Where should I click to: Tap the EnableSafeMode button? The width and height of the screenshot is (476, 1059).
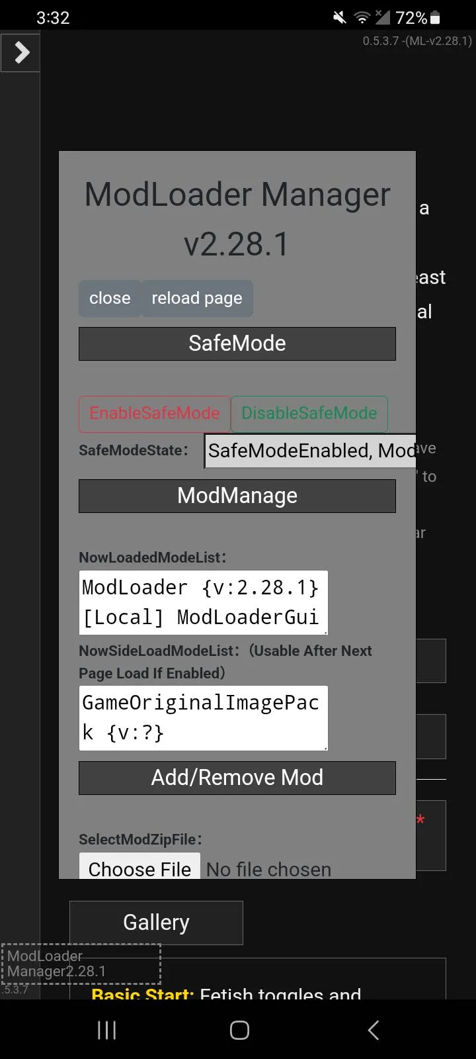click(155, 414)
